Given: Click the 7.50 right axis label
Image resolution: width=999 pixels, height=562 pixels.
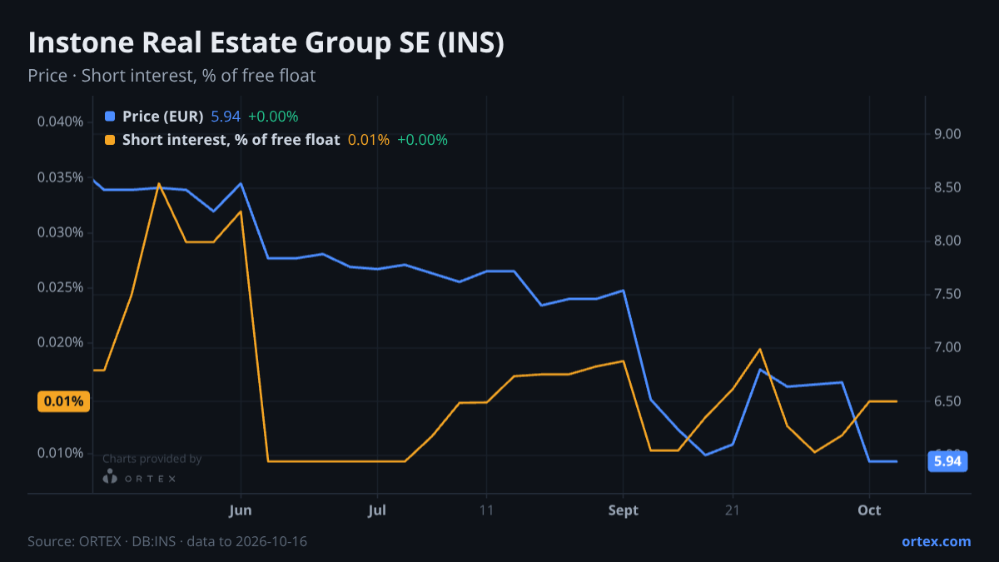Looking at the screenshot, I should coord(947,295).
